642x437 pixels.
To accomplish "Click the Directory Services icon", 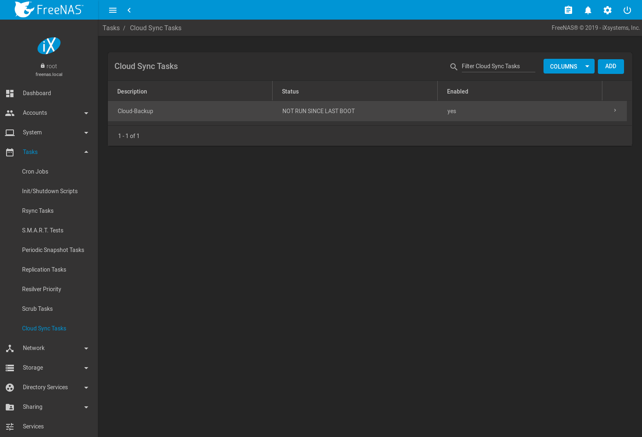I will (x=10, y=387).
